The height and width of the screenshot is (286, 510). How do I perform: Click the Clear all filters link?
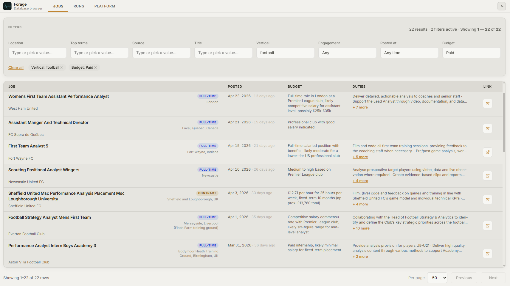click(x=16, y=67)
